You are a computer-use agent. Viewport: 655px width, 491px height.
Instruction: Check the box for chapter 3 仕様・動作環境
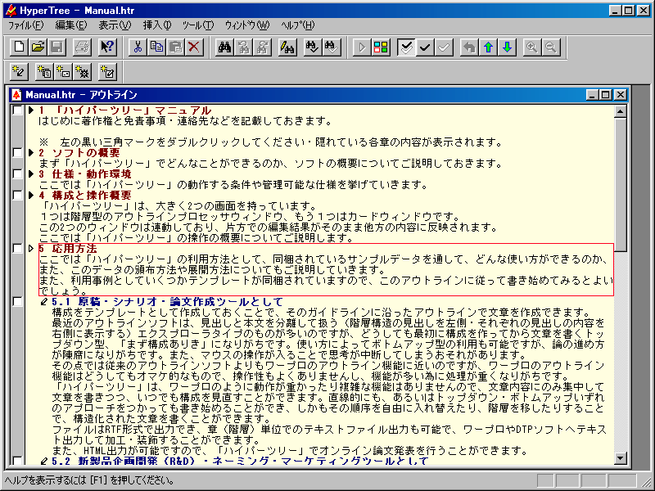pyautogui.click(x=17, y=174)
